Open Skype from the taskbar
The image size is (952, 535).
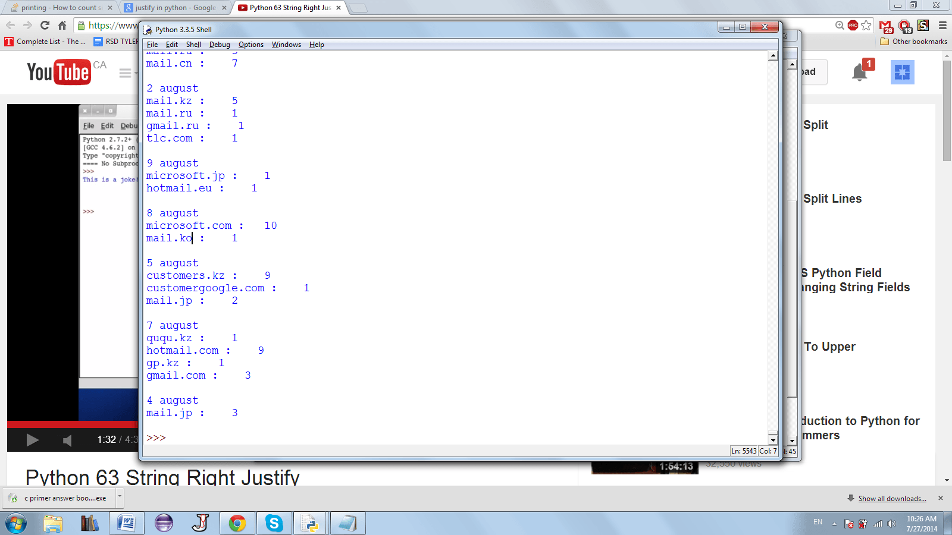tap(274, 524)
